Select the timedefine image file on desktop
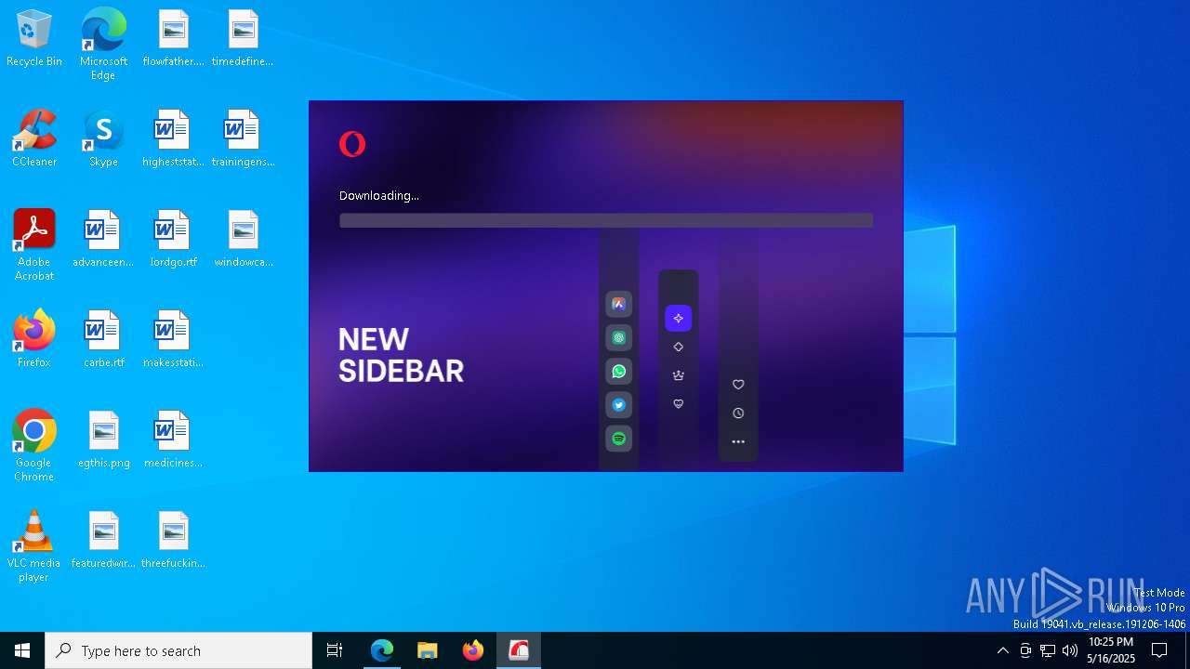This screenshot has height=669, width=1190. click(x=243, y=39)
